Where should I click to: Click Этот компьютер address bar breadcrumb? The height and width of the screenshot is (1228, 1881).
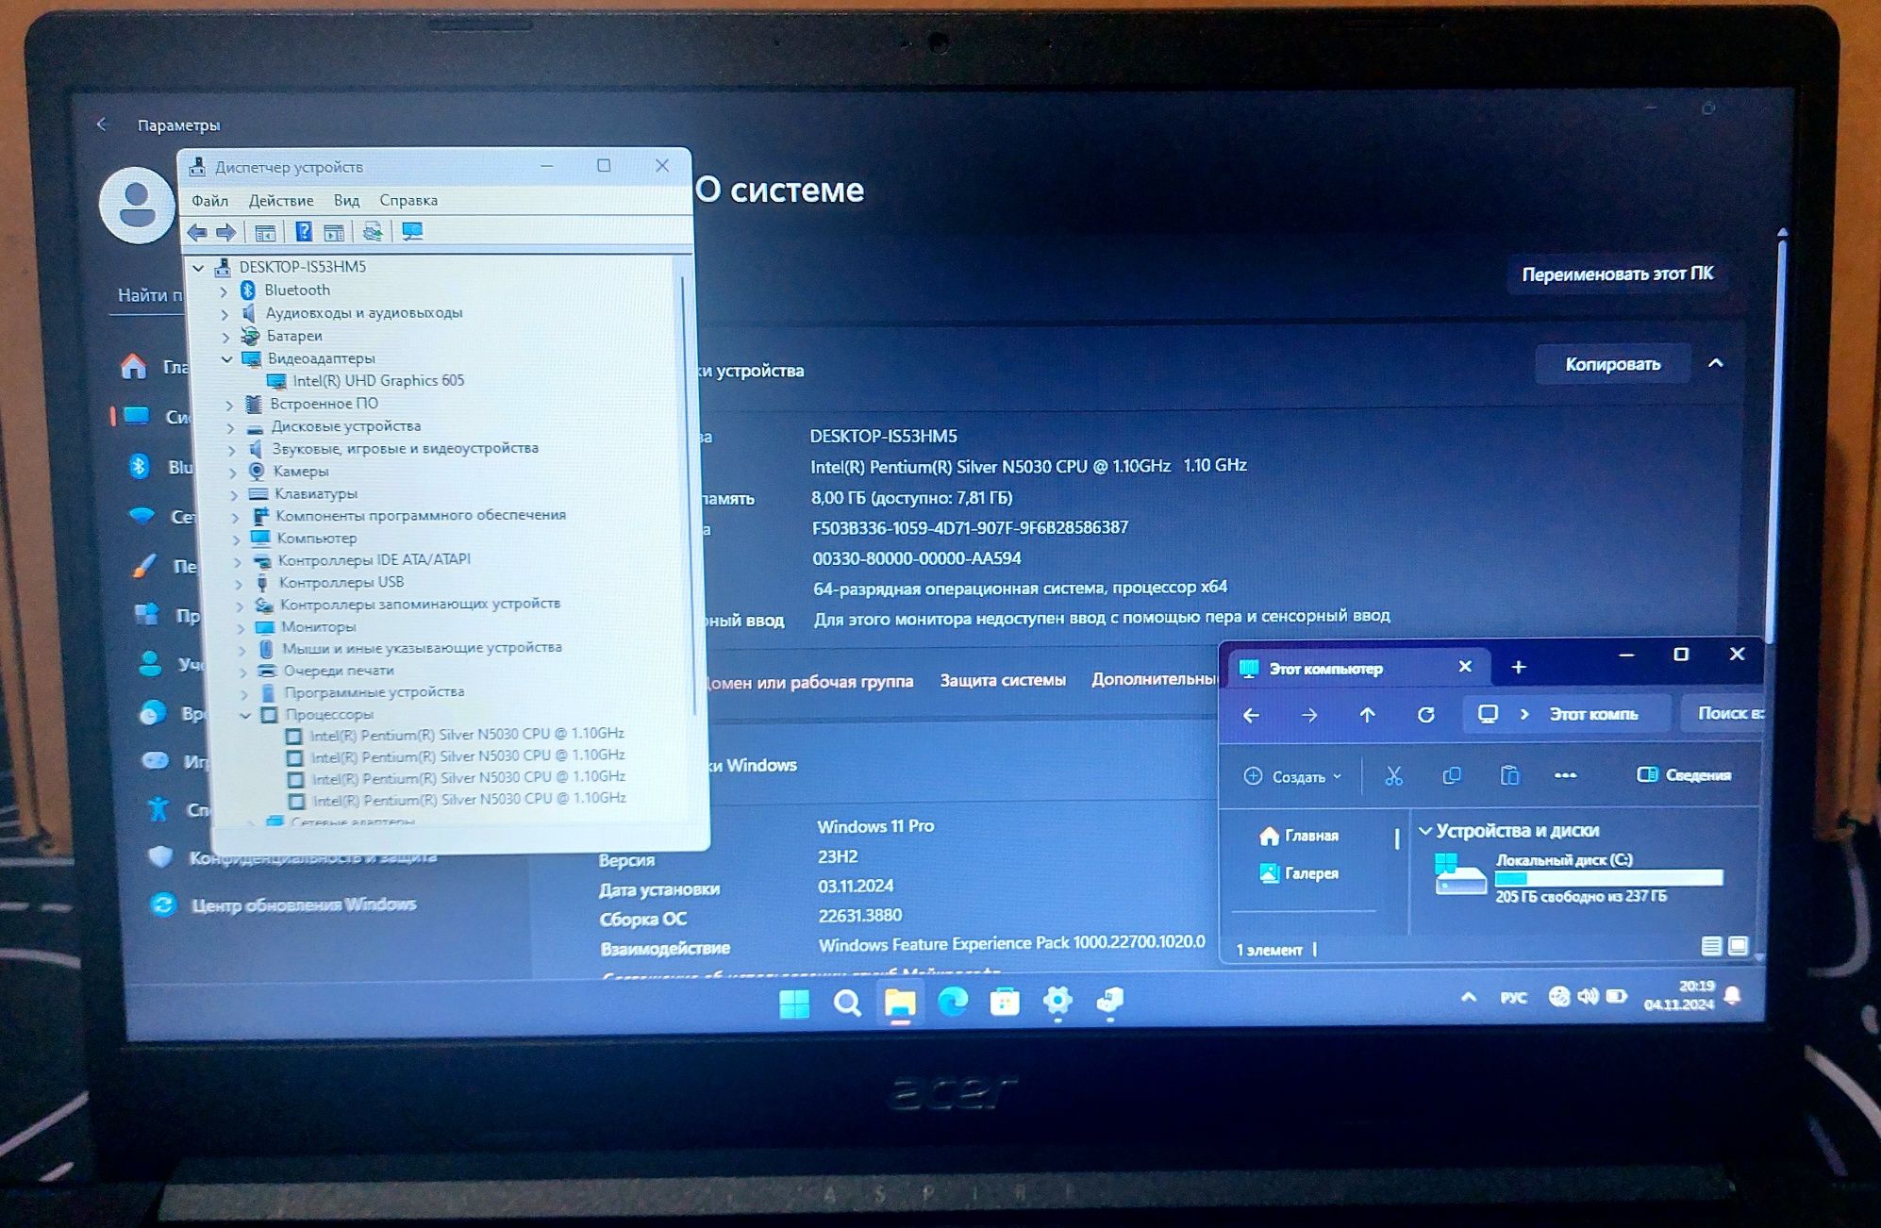click(x=1593, y=715)
